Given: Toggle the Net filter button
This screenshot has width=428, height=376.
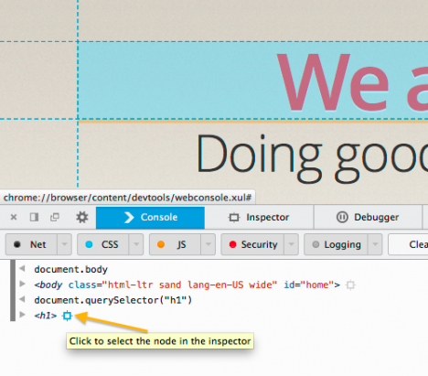Looking at the screenshot, I should click(31, 244).
